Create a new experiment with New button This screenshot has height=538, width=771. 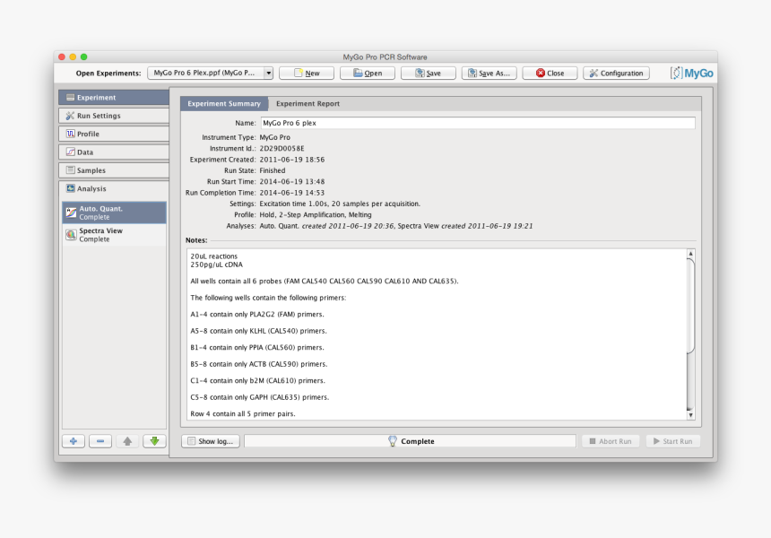tap(307, 73)
